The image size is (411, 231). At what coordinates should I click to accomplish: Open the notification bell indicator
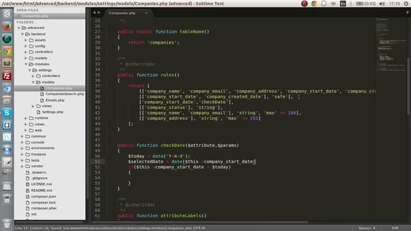(324, 3)
